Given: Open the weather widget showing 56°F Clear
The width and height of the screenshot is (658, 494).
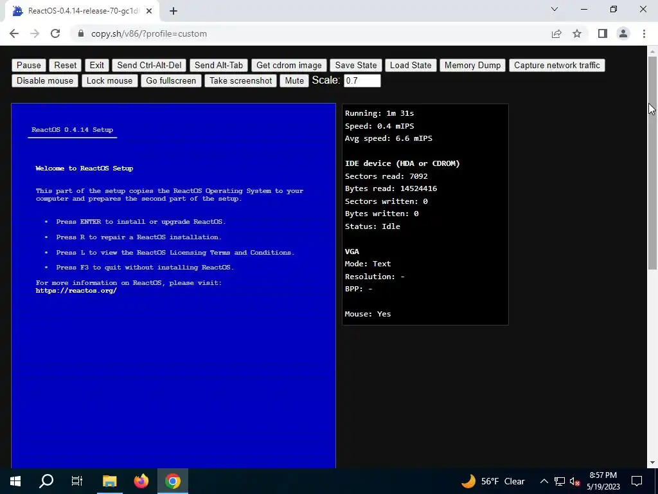Looking at the screenshot, I should [x=493, y=481].
